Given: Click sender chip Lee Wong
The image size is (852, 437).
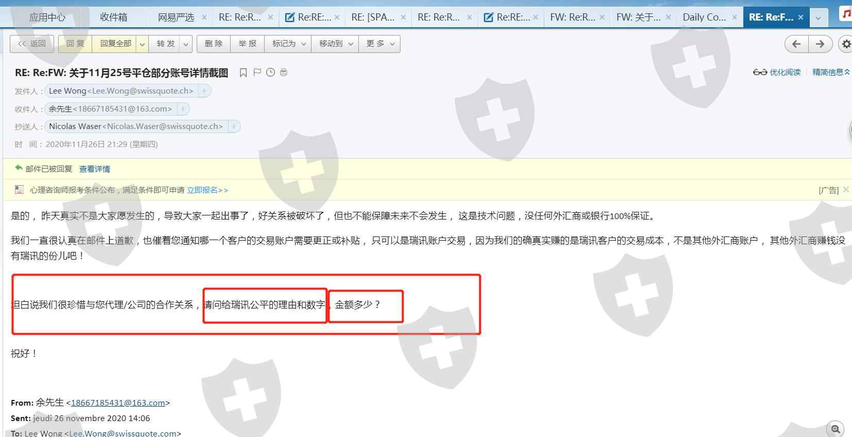Looking at the screenshot, I should [121, 91].
